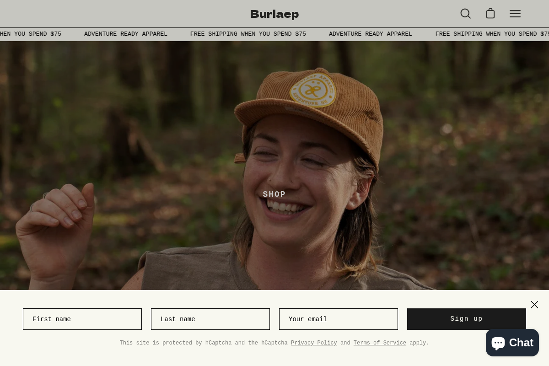Dismiss the email signup bar with the X
The height and width of the screenshot is (366, 549).
tap(534, 304)
